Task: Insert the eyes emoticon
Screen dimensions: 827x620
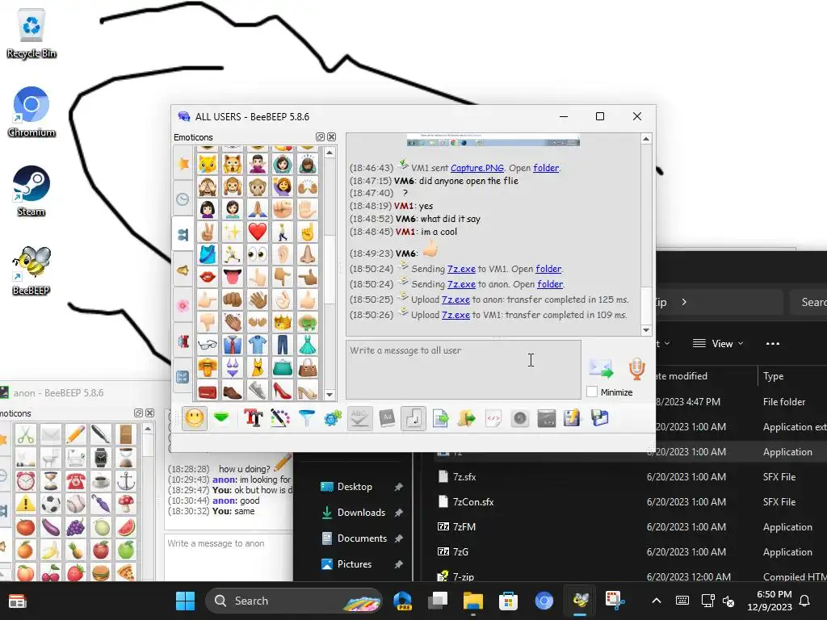Action: click(258, 254)
